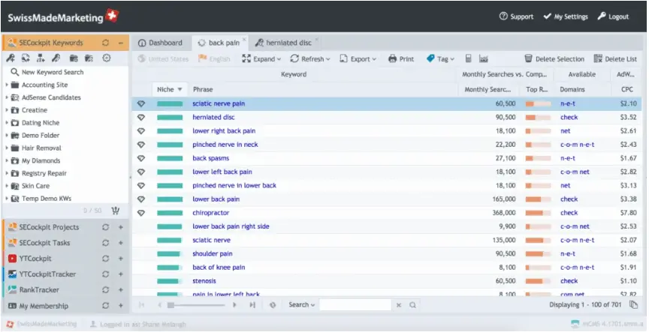Click the magnifier search icon at bottom
Viewport: 649px width, 332px height.
pos(412,305)
